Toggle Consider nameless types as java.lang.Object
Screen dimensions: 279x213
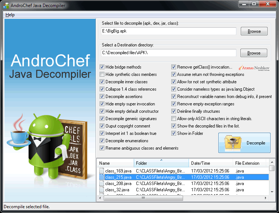174,89
